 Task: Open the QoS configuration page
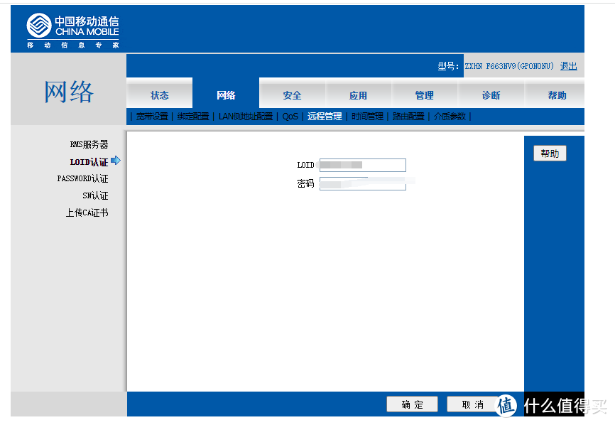(x=289, y=116)
